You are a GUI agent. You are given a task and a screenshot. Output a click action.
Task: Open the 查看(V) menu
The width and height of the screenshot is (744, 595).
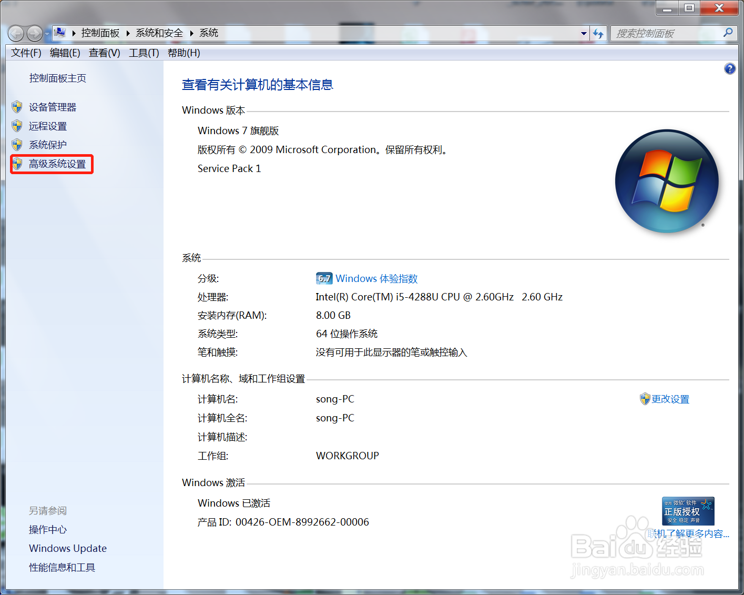105,53
